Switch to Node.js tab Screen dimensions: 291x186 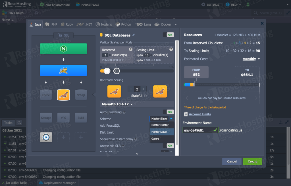(104, 24)
